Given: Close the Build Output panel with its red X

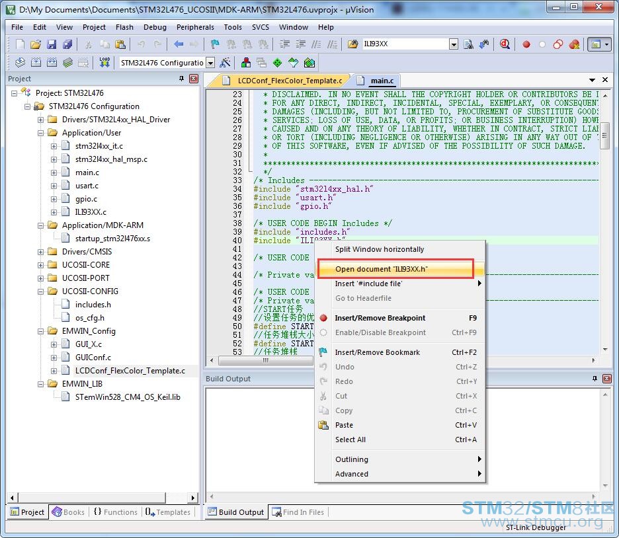Looking at the screenshot, I should [606, 379].
